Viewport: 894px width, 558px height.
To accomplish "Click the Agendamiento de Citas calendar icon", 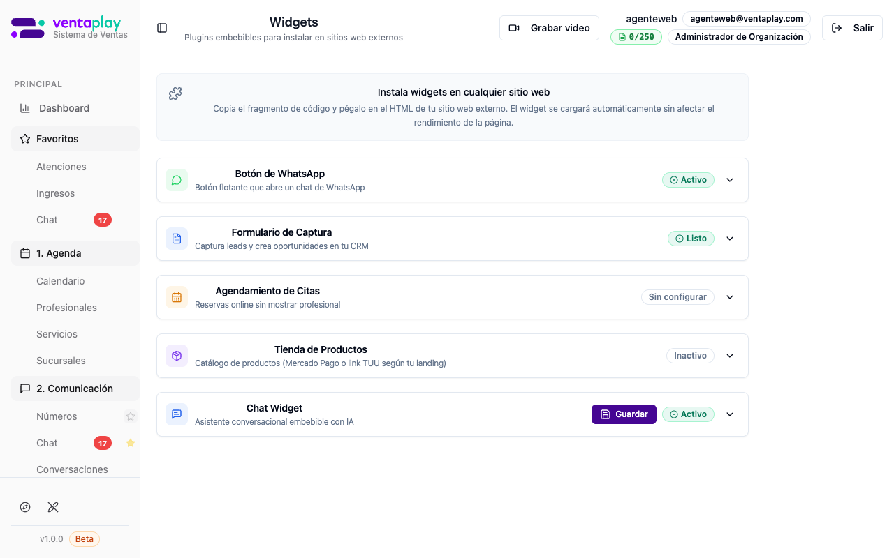I will (177, 297).
